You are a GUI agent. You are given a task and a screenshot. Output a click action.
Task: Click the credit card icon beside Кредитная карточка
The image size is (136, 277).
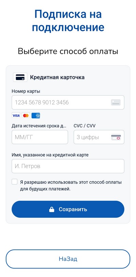[20, 77]
